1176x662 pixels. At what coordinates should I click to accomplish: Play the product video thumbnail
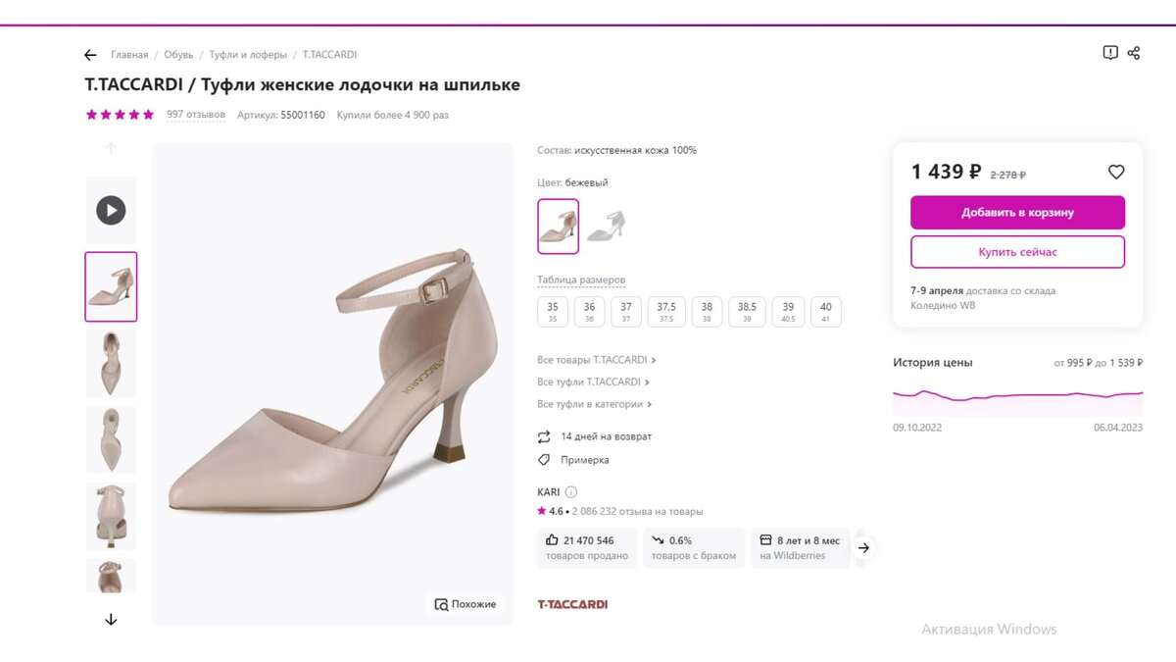111,210
